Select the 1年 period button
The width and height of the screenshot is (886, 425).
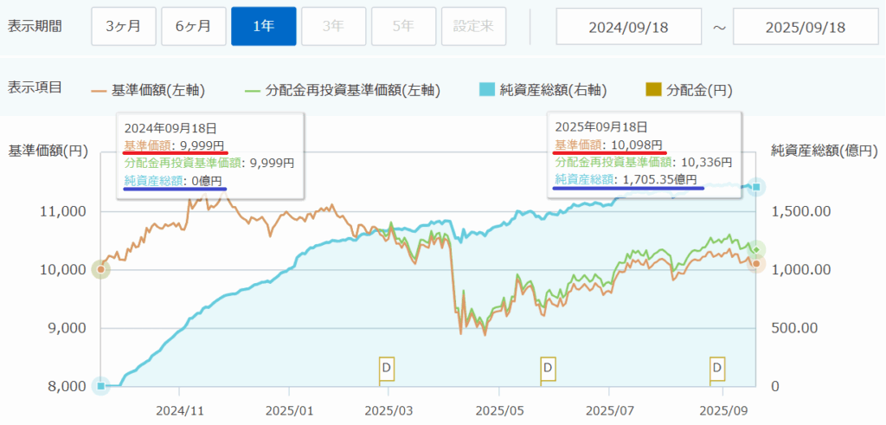pos(264,26)
